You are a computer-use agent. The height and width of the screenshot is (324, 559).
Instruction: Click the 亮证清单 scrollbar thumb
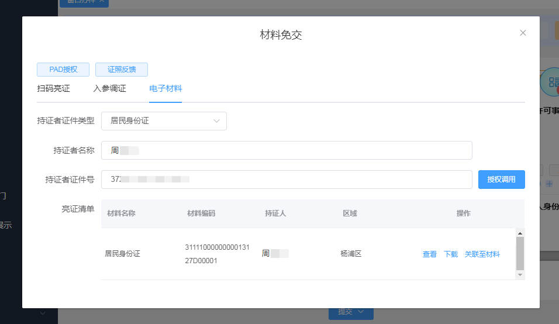pyautogui.click(x=520, y=253)
